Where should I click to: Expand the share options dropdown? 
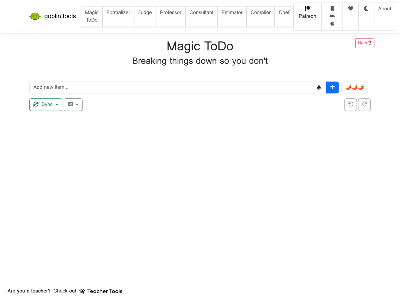click(73, 104)
